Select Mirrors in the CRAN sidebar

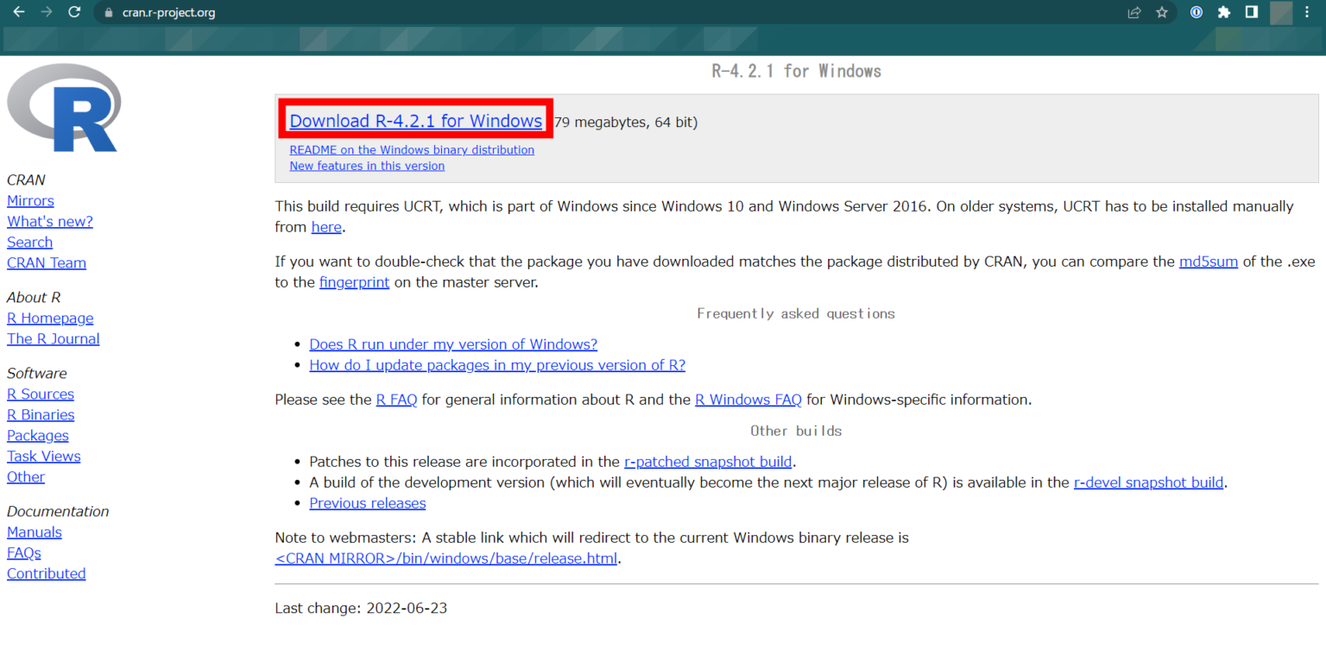coord(30,200)
